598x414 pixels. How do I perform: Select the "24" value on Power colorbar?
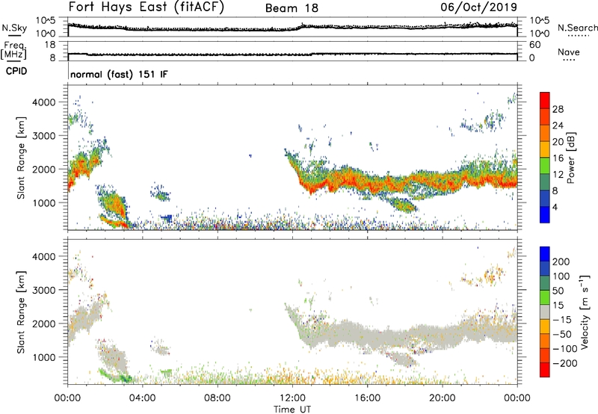[558, 126]
